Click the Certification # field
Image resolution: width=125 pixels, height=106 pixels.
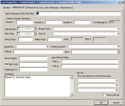click(33, 70)
